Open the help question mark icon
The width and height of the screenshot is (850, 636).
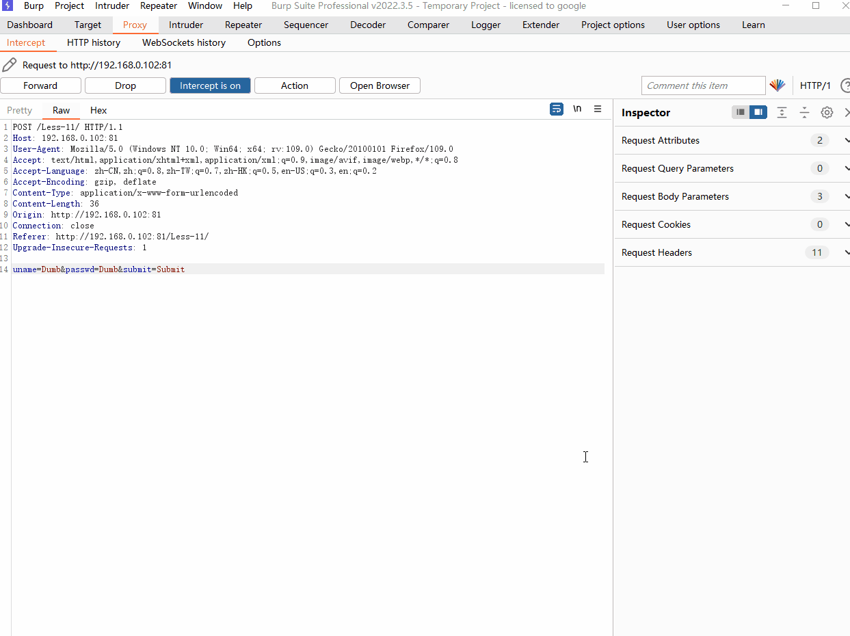pyautogui.click(x=845, y=85)
